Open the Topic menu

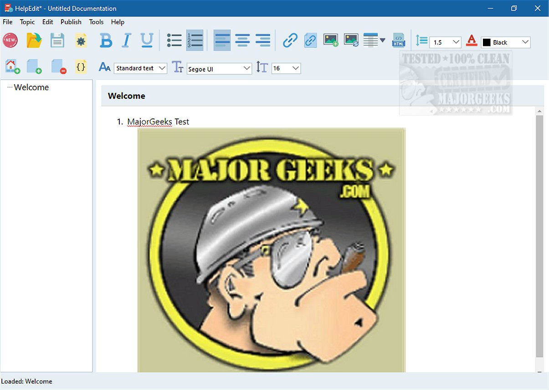point(27,22)
